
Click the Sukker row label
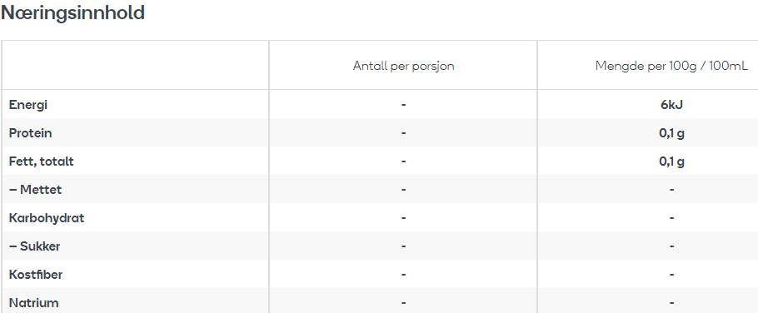(34, 246)
